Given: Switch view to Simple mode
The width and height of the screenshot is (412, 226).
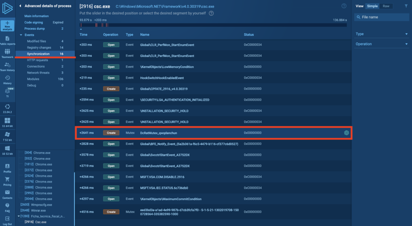Looking at the screenshot, I should [x=372, y=6].
